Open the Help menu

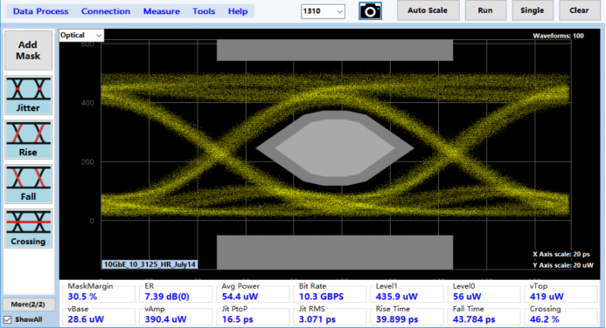pyautogui.click(x=238, y=11)
